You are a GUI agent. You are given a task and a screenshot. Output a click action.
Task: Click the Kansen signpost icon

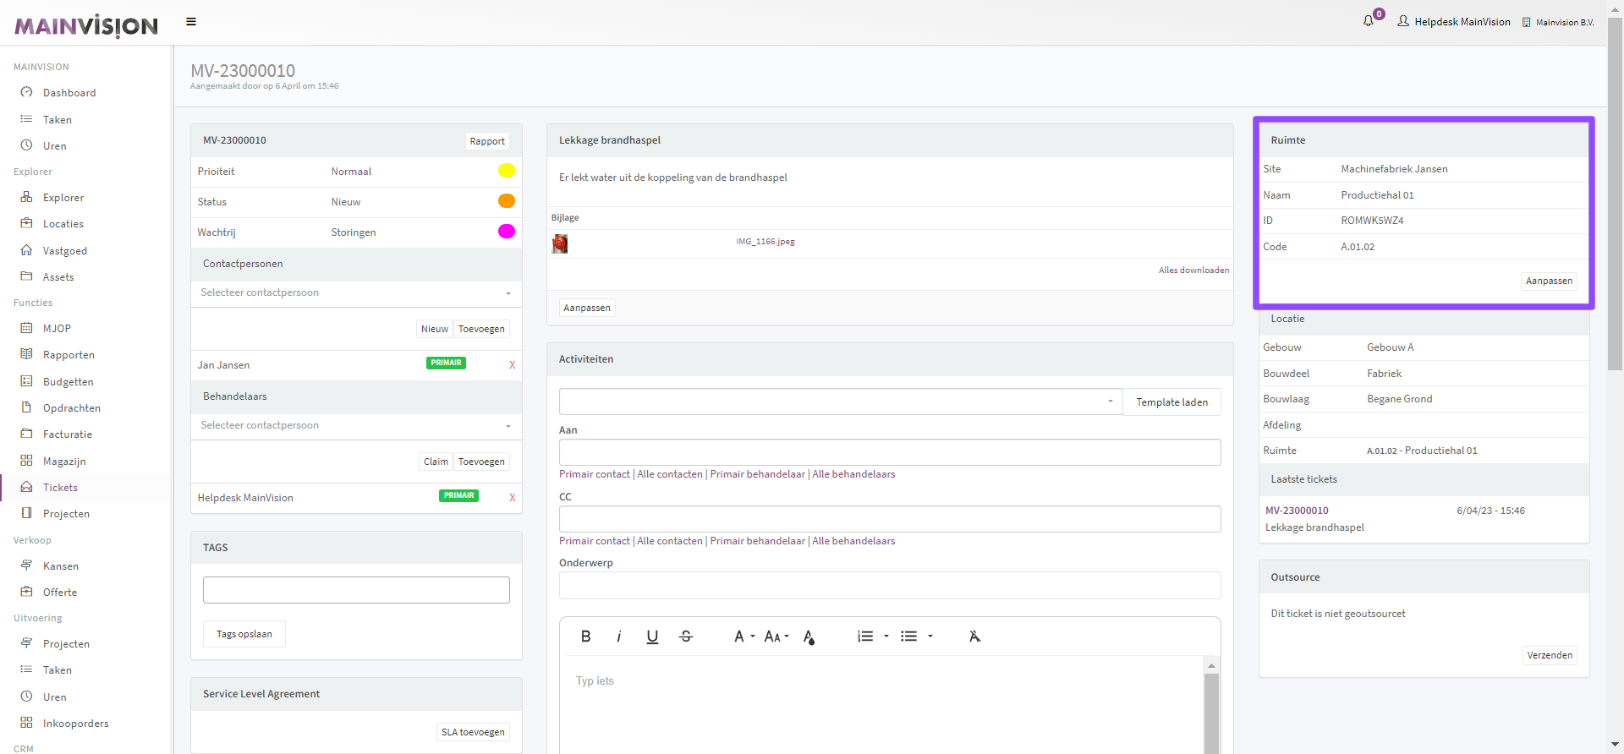click(26, 565)
